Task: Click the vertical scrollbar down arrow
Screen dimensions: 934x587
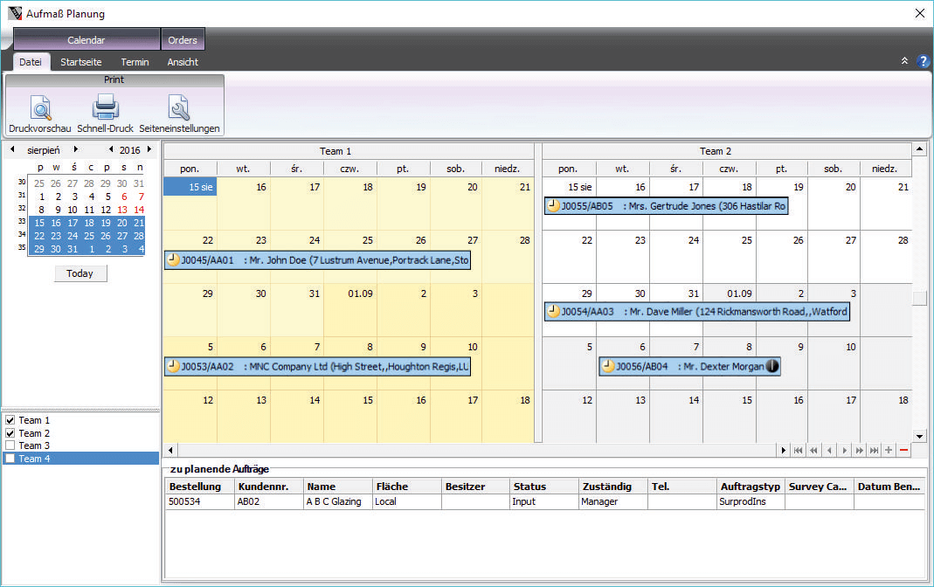Action: [919, 435]
